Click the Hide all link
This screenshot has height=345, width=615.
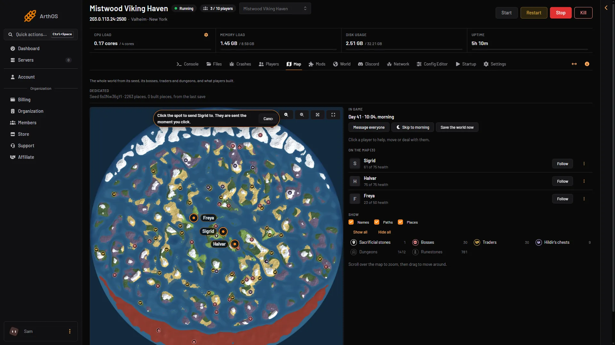[384, 232]
